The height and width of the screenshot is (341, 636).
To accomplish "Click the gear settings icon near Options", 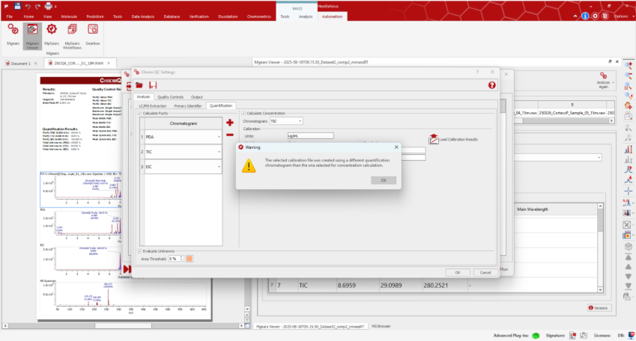I will pos(595,16).
